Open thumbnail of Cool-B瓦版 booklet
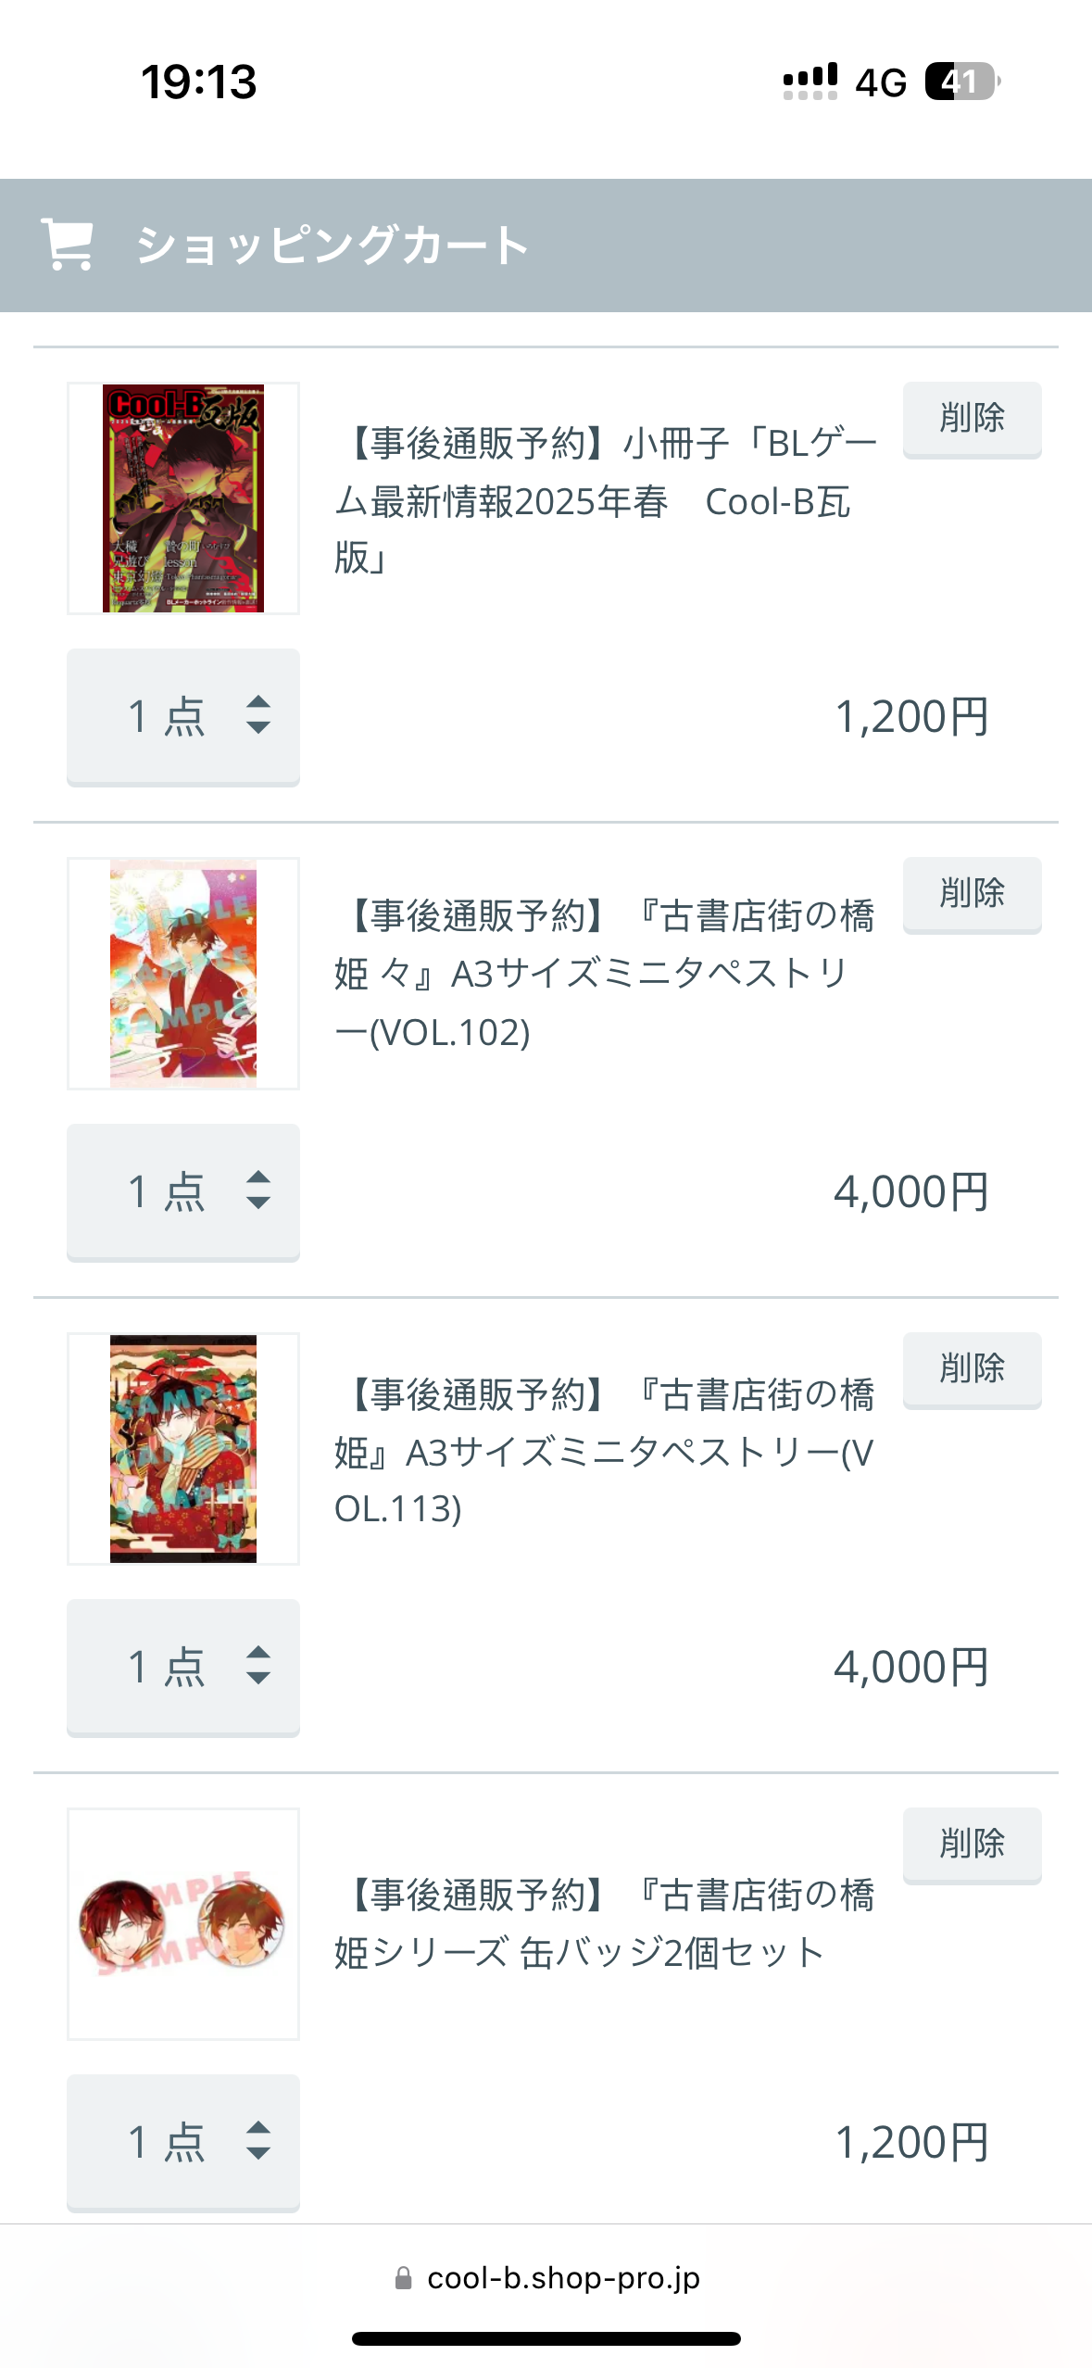 183,498
